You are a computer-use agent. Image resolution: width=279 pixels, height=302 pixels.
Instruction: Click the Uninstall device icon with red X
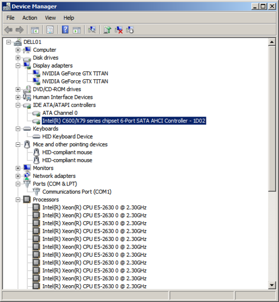[119, 30]
